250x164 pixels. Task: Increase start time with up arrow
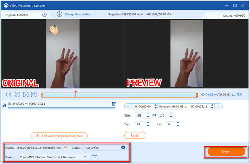155,105
